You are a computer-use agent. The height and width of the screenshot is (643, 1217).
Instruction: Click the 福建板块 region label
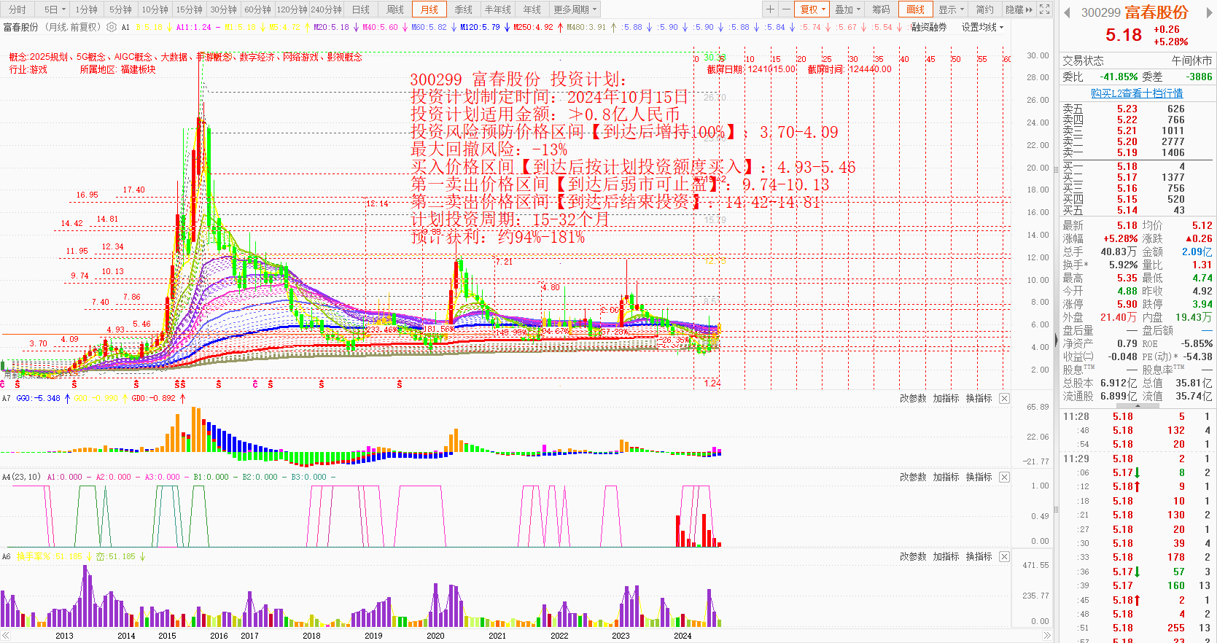139,70
